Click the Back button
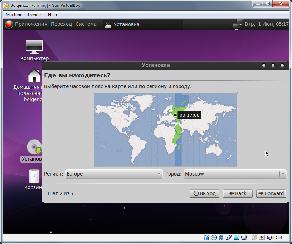Image resolution: width=292 pixels, height=244 pixels. coord(238,193)
